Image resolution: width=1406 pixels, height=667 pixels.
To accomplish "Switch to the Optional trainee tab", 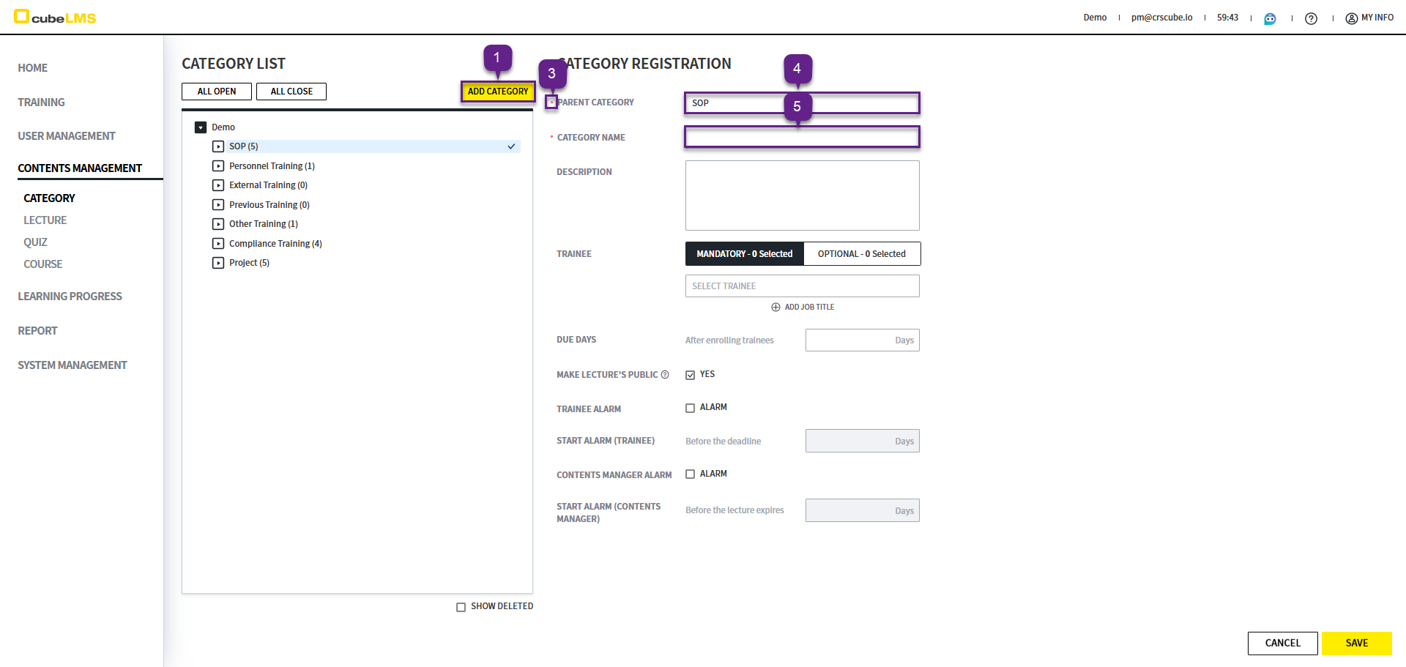I will 861,254.
